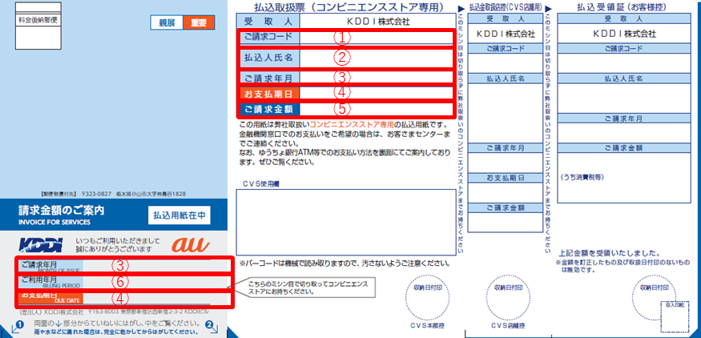Click 払込人氏名 label in 払込金取扱店控
This screenshot has width=701, height=338.
tap(506, 78)
